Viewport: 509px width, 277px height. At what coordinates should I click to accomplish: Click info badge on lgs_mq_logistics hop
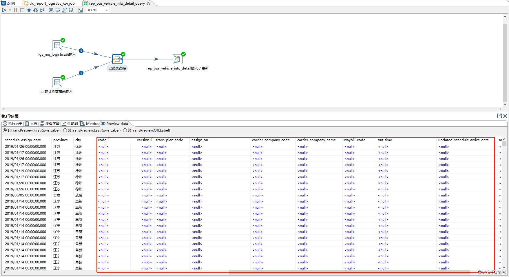coord(81,51)
